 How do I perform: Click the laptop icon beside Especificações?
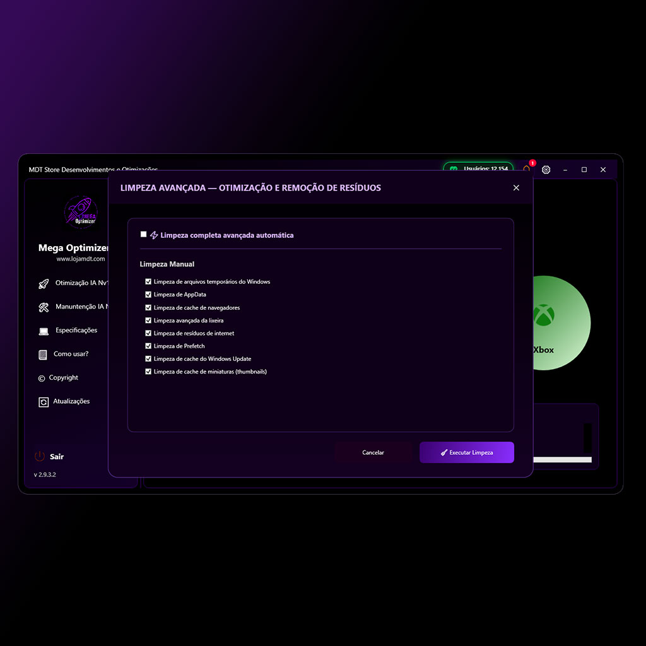coord(44,331)
